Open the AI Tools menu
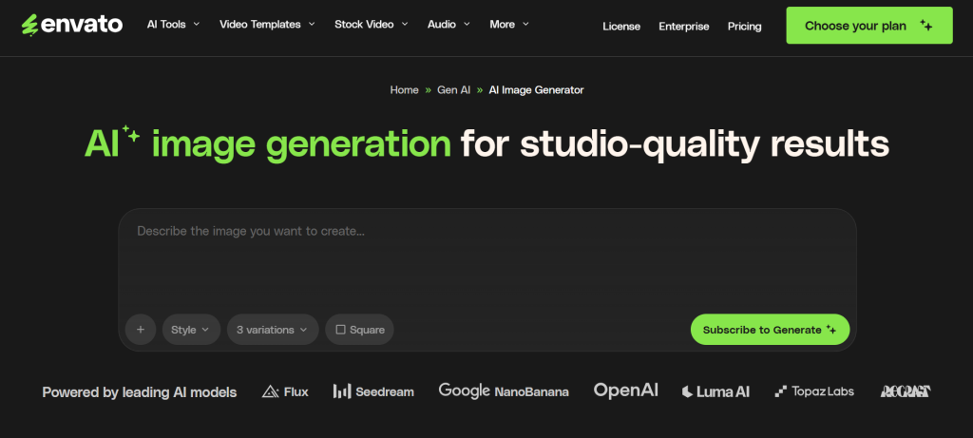The width and height of the screenshot is (973, 438). [173, 24]
